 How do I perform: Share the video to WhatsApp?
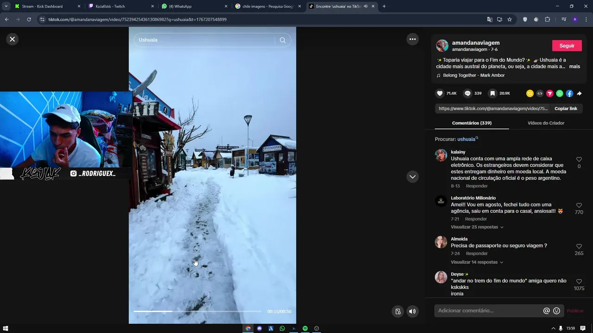pos(560,93)
